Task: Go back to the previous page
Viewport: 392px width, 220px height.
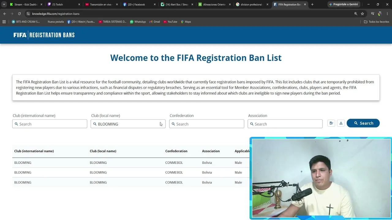Action: pos(5,14)
